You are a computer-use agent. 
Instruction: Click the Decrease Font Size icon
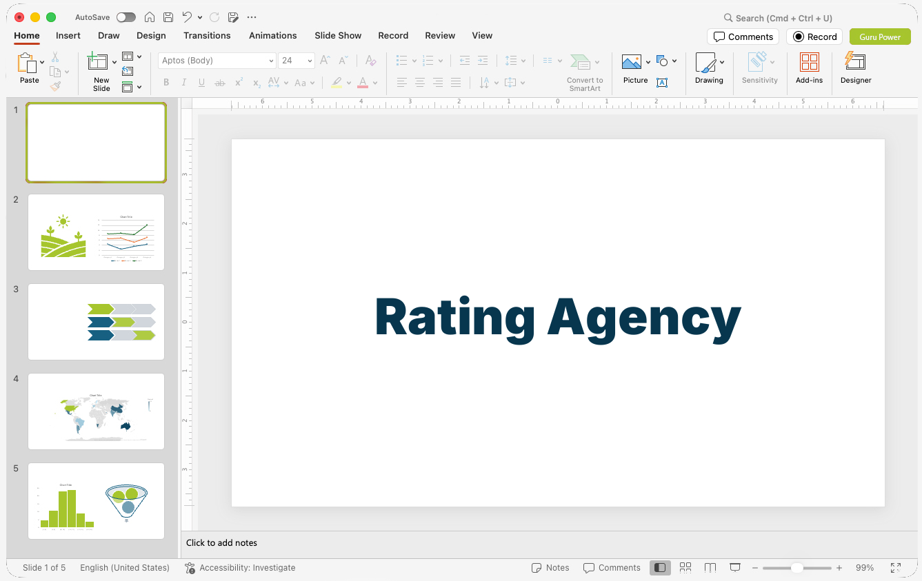343,61
